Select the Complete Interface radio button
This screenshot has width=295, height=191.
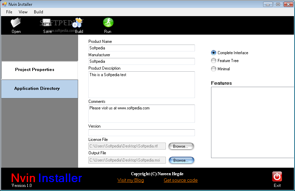[213, 53]
